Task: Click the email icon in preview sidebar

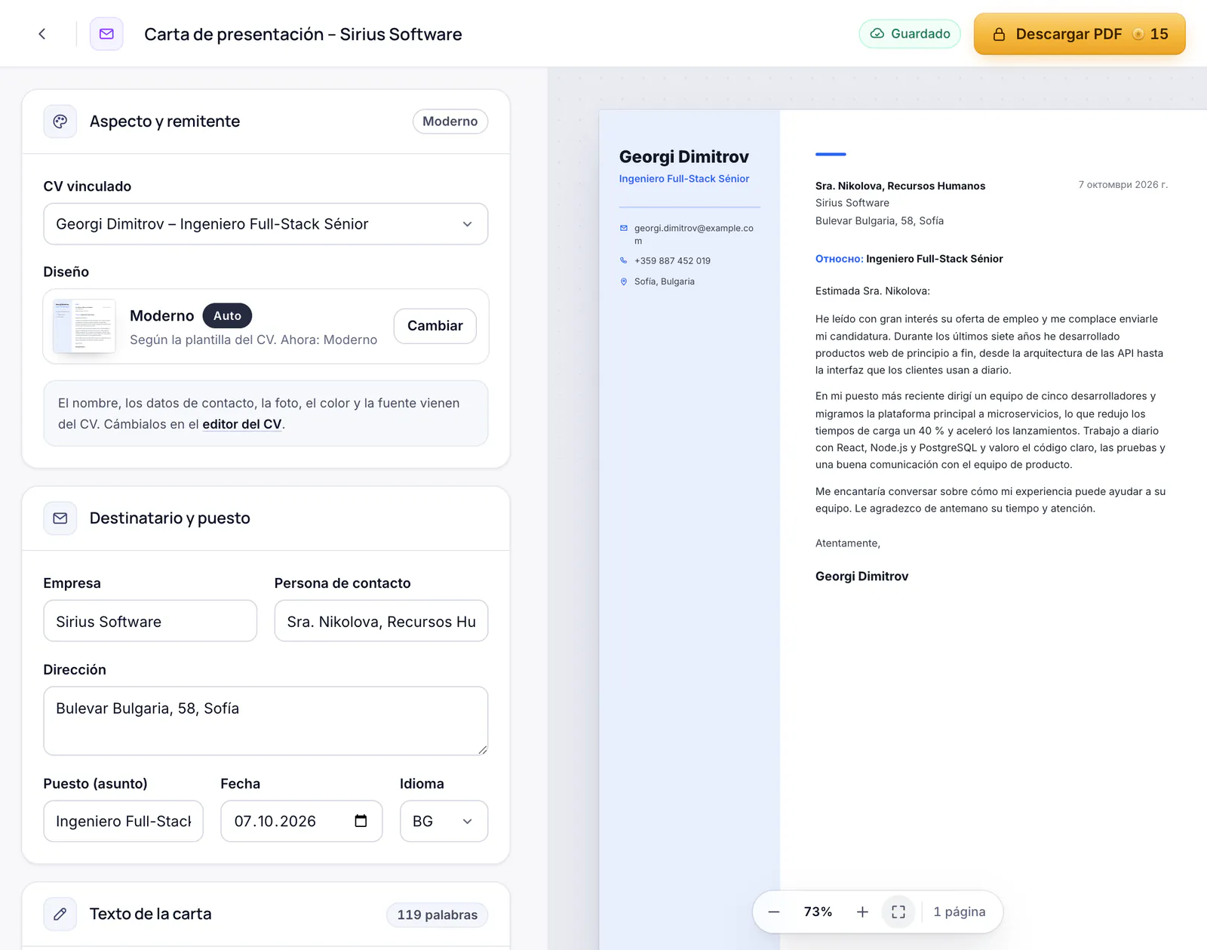Action: pyautogui.click(x=624, y=228)
